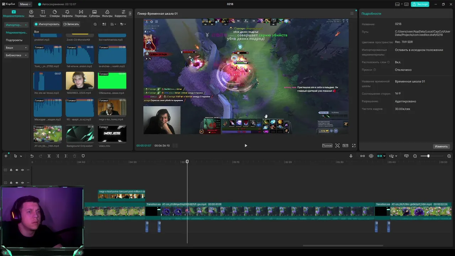Click the Изменить button in details

pos(441,146)
